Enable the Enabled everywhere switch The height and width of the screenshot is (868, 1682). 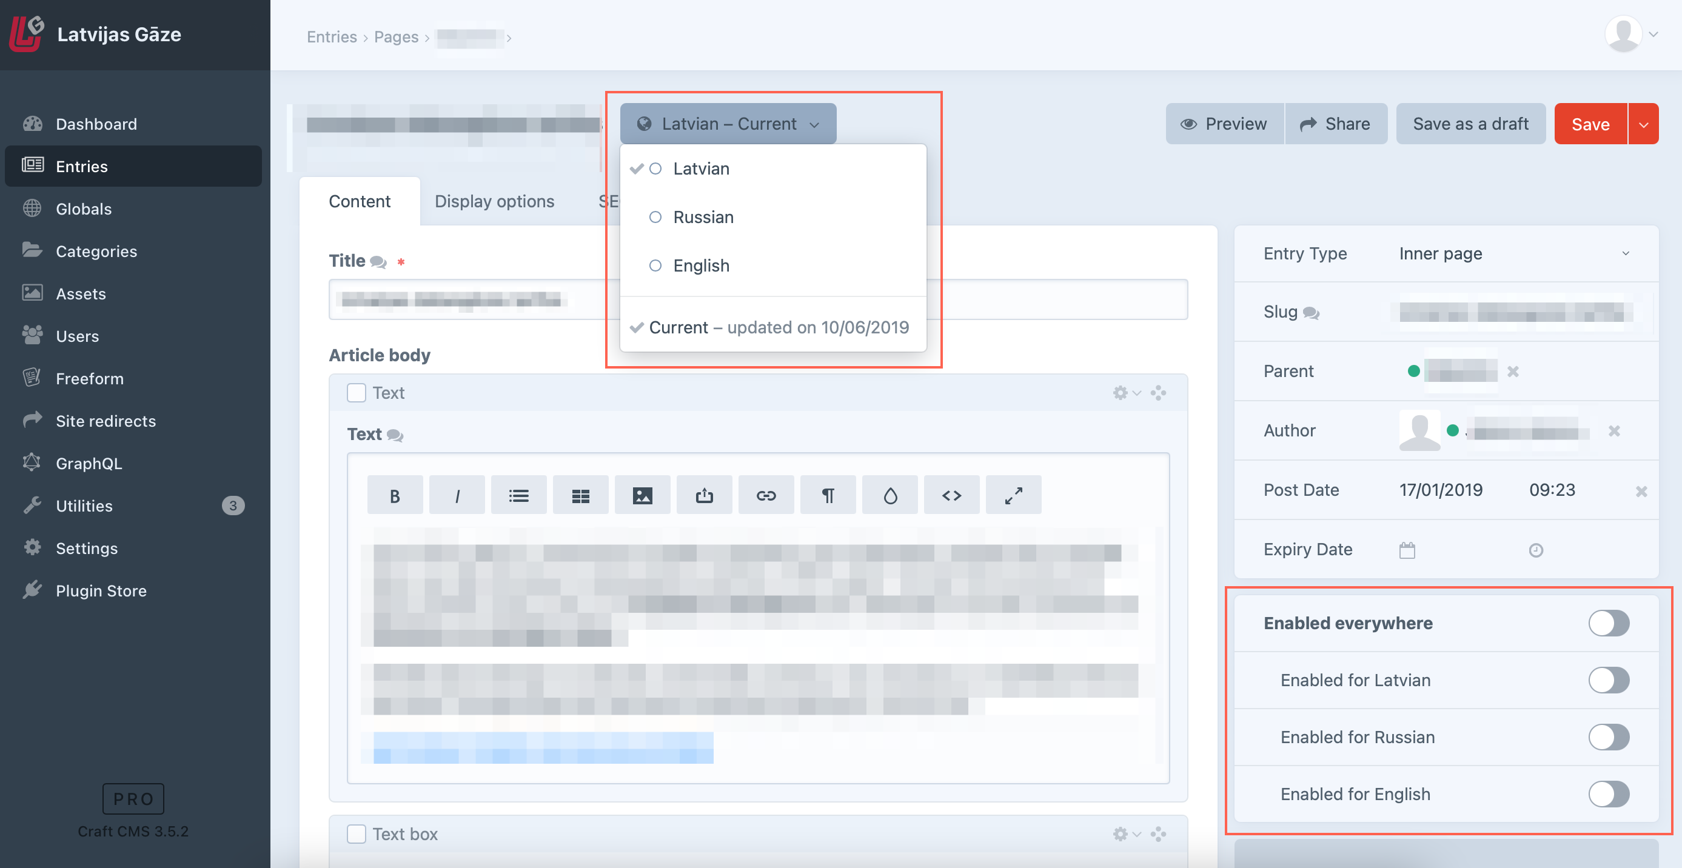(x=1609, y=623)
